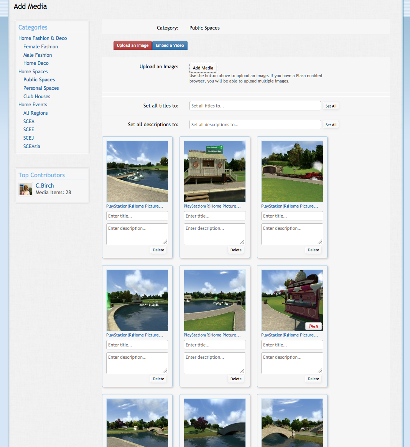This screenshot has width=410, height=447.
Task: Delete the pond image with green glow
Action: pos(158,379)
